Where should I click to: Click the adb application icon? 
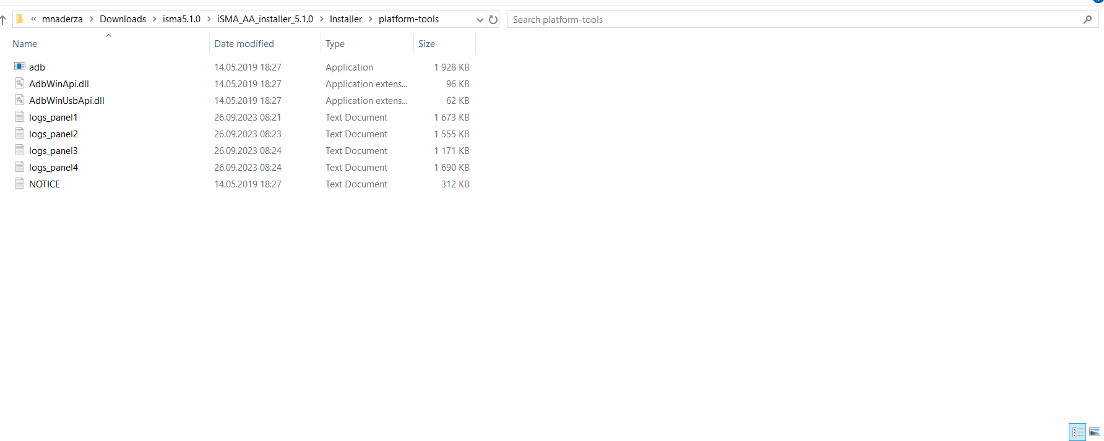coord(20,66)
